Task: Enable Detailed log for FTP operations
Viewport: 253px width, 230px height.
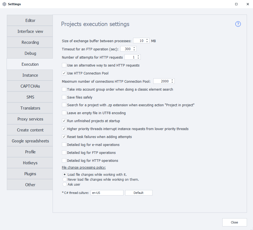Action: [64, 153]
